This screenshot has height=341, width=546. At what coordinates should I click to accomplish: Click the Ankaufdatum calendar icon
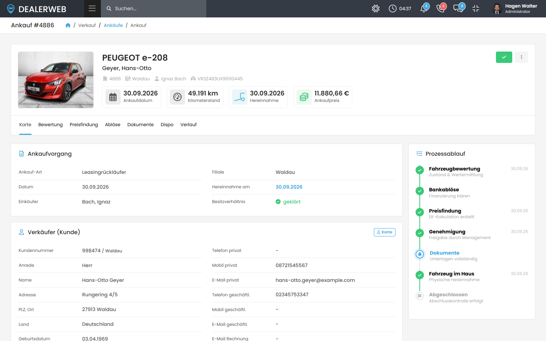113,97
